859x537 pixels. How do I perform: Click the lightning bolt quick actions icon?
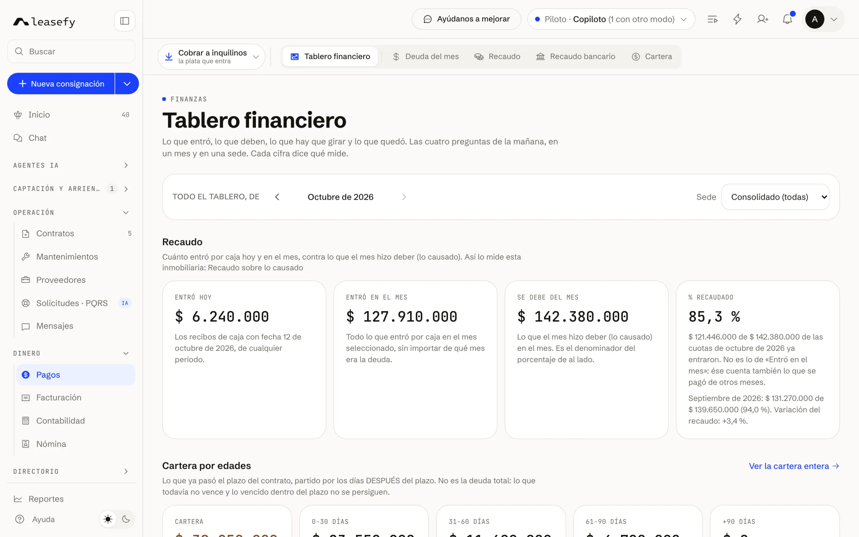[x=737, y=19]
